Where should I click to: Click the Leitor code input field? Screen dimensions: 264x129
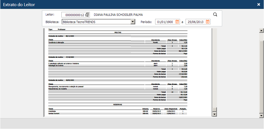(x=73, y=15)
